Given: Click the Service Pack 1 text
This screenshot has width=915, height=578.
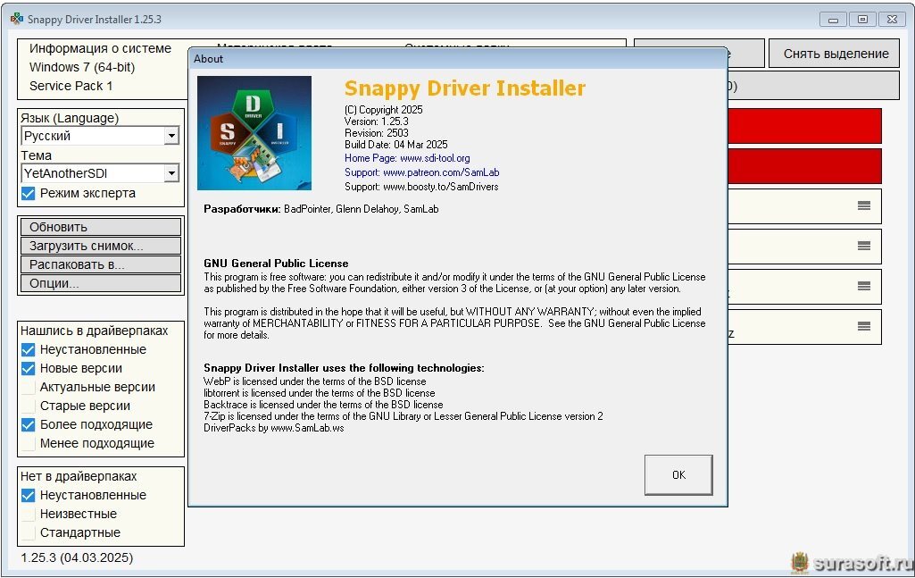Looking at the screenshot, I should 71,86.
